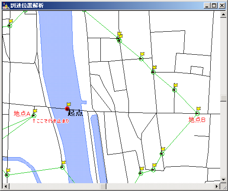Click the red 起点 start marker
Viewport: 228px width, 191px height.
[x=67, y=109]
